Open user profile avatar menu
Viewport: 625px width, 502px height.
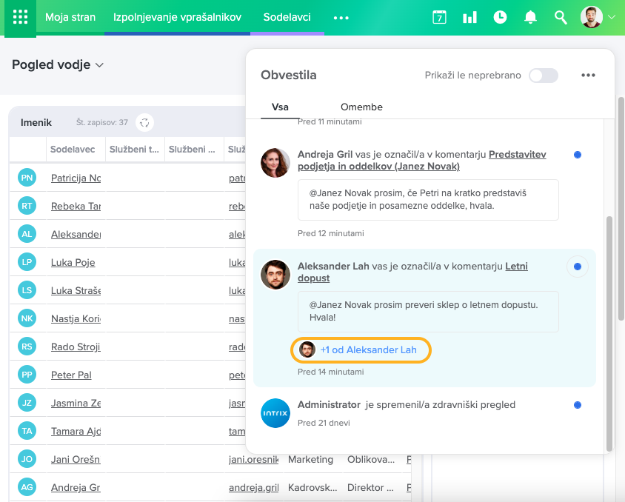click(592, 17)
